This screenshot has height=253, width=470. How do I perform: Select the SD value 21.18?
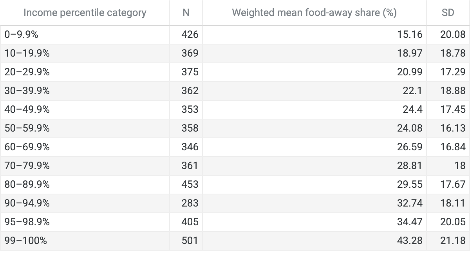pos(448,241)
